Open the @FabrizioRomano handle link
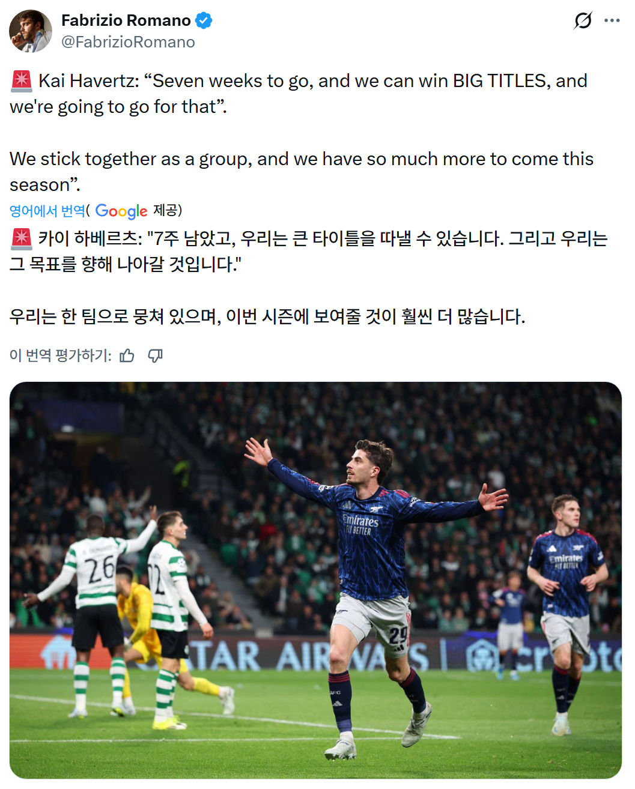Image resolution: width=635 pixels, height=789 pixels. 128,42
